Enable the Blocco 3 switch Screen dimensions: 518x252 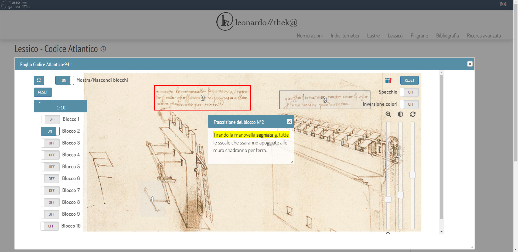point(50,143)
